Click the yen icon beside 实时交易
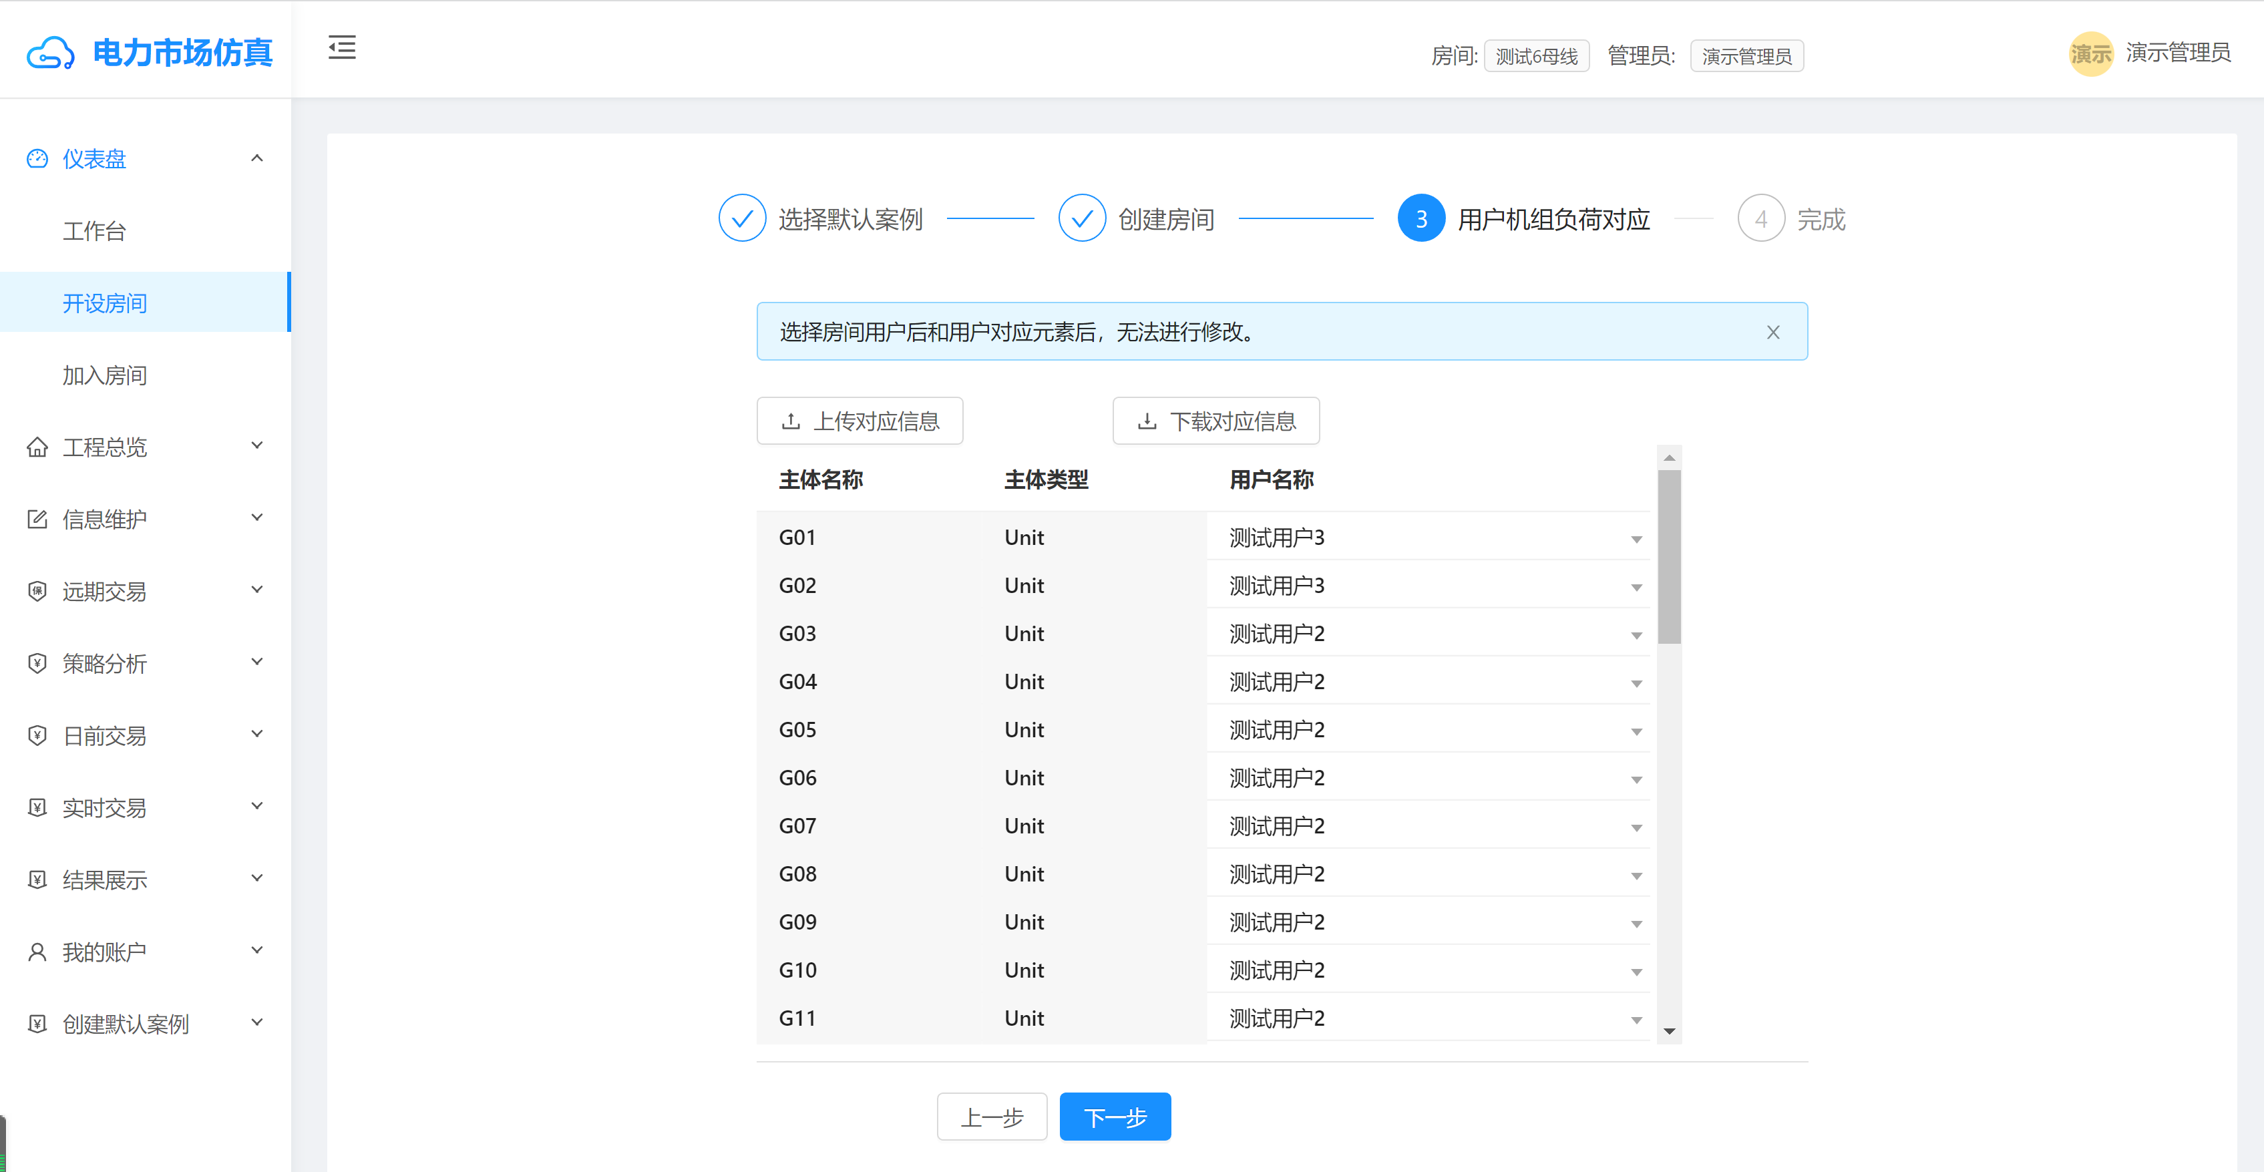The image size is (2264, 1172). (37, 807)
